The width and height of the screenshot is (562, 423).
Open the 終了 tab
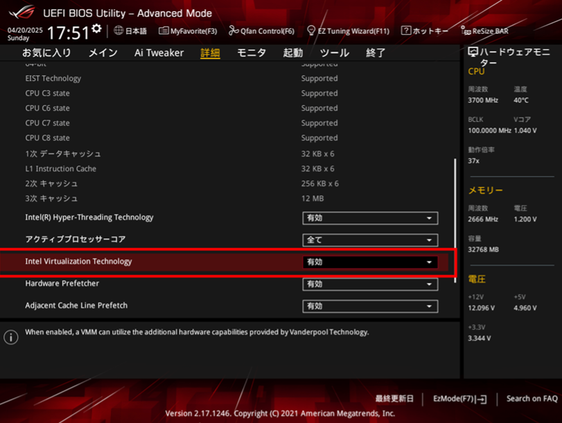(x=376, y=53)
